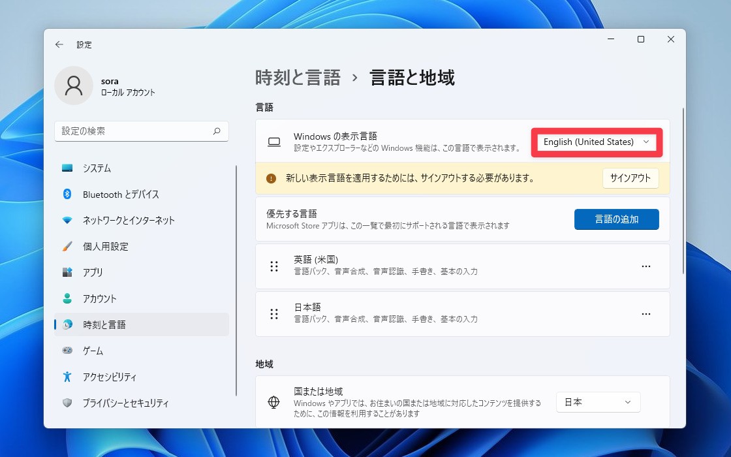Click the 時刻と言語 breadcrumb link
The height and width of the screenshot is (457, 731).
[298, 78]
